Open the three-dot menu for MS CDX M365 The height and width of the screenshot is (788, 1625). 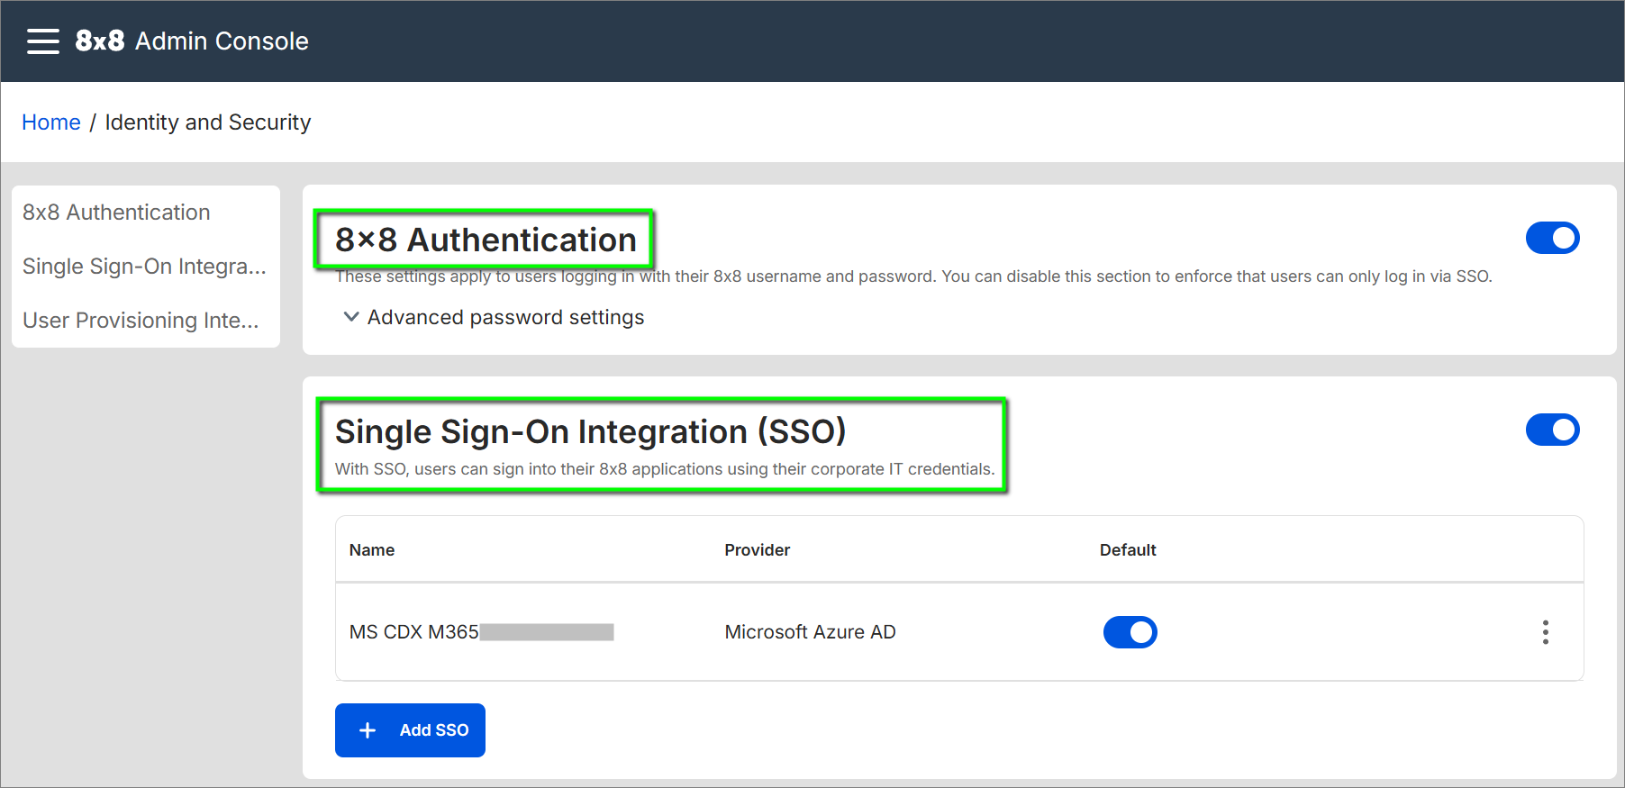[1545, 632]
